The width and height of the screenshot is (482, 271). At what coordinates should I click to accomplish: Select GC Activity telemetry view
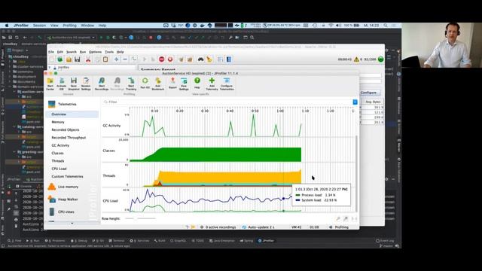tap(60, 145)
